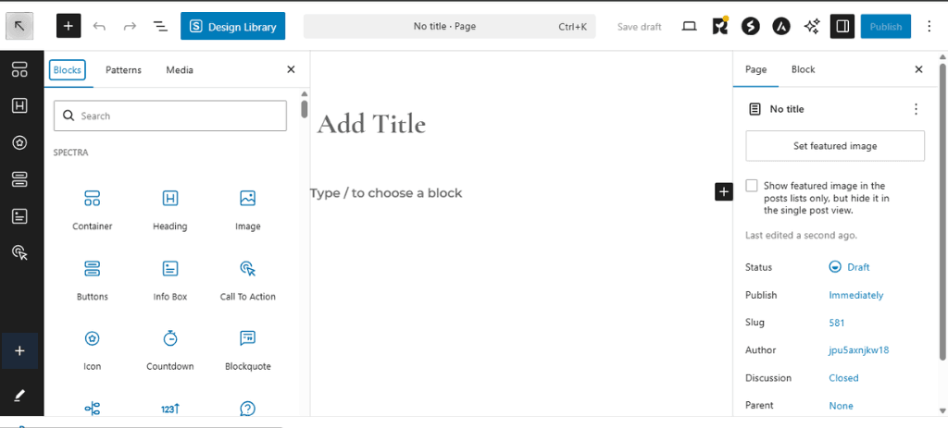Insert the Call To Action block from list

tap(248, 280)
